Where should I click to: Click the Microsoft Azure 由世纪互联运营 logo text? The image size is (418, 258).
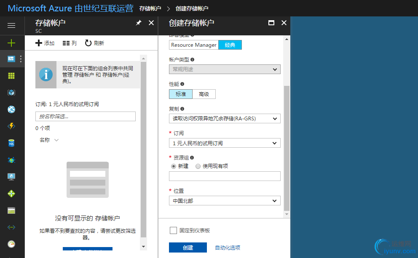(x=71, y=8)
